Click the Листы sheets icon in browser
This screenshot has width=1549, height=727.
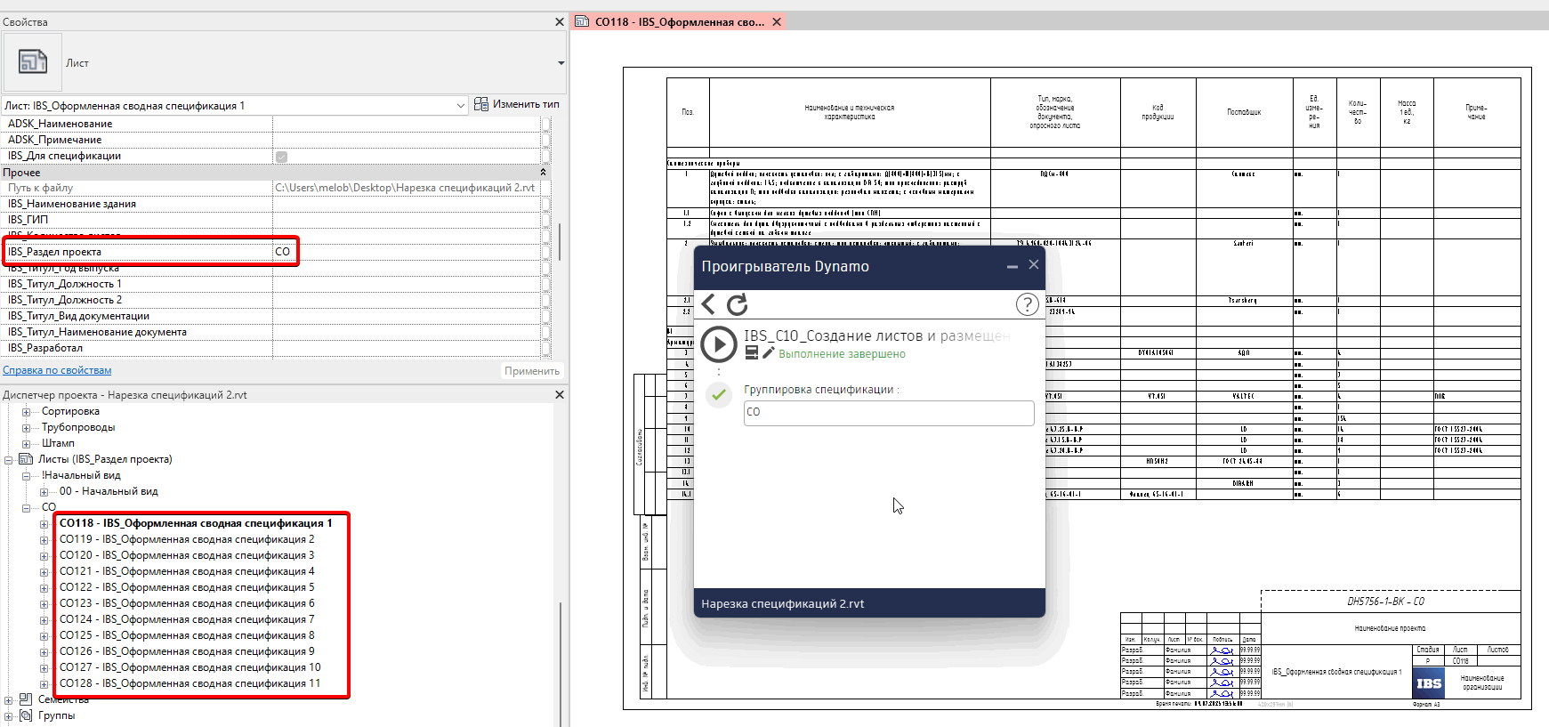pos(26,459)
